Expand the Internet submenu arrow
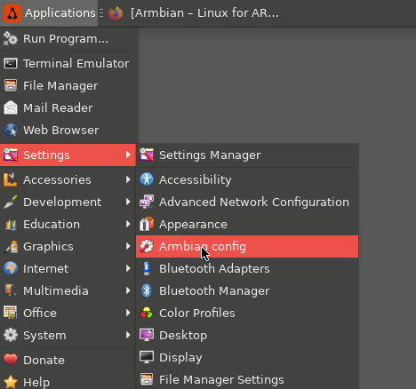416x389 pixels. coord(128,268)
